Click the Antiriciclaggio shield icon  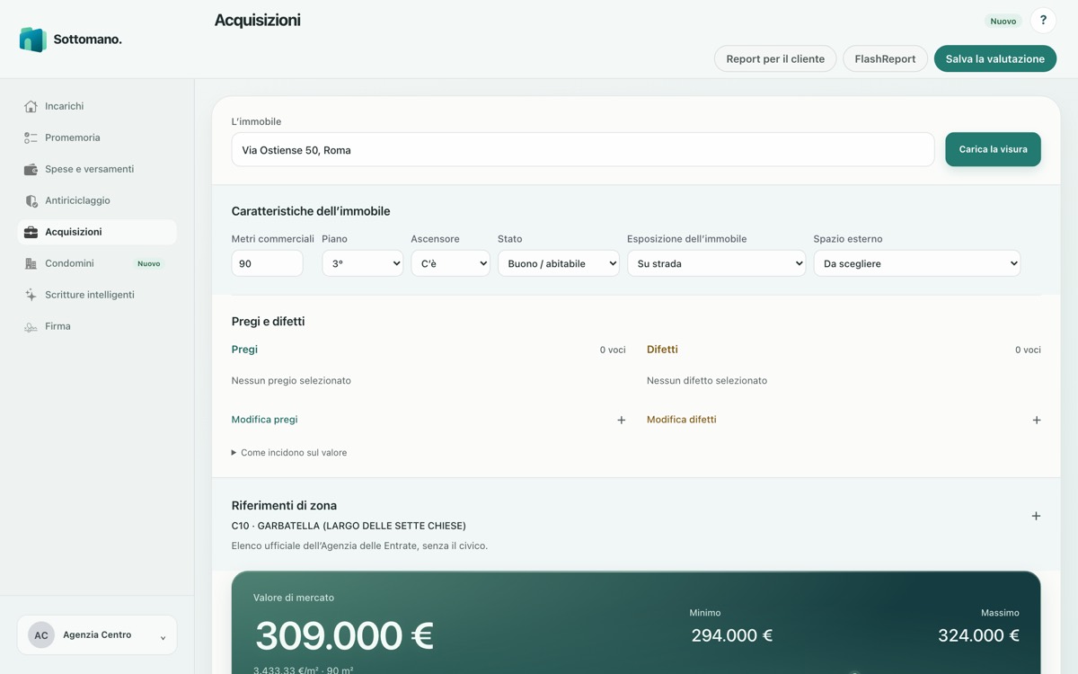(31, 200)
